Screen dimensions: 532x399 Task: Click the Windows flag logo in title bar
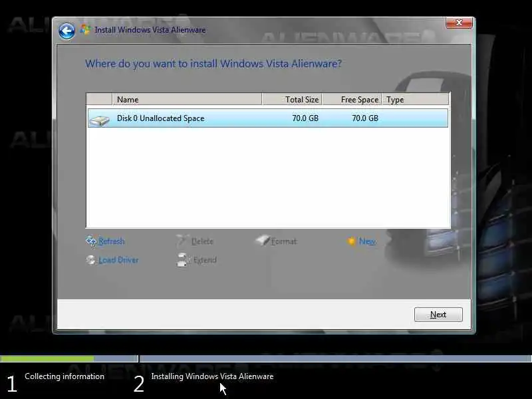click(85, 30)
